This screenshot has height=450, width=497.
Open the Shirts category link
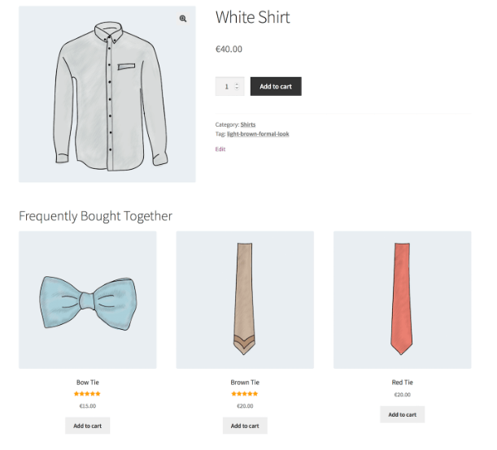coord(248,125)
